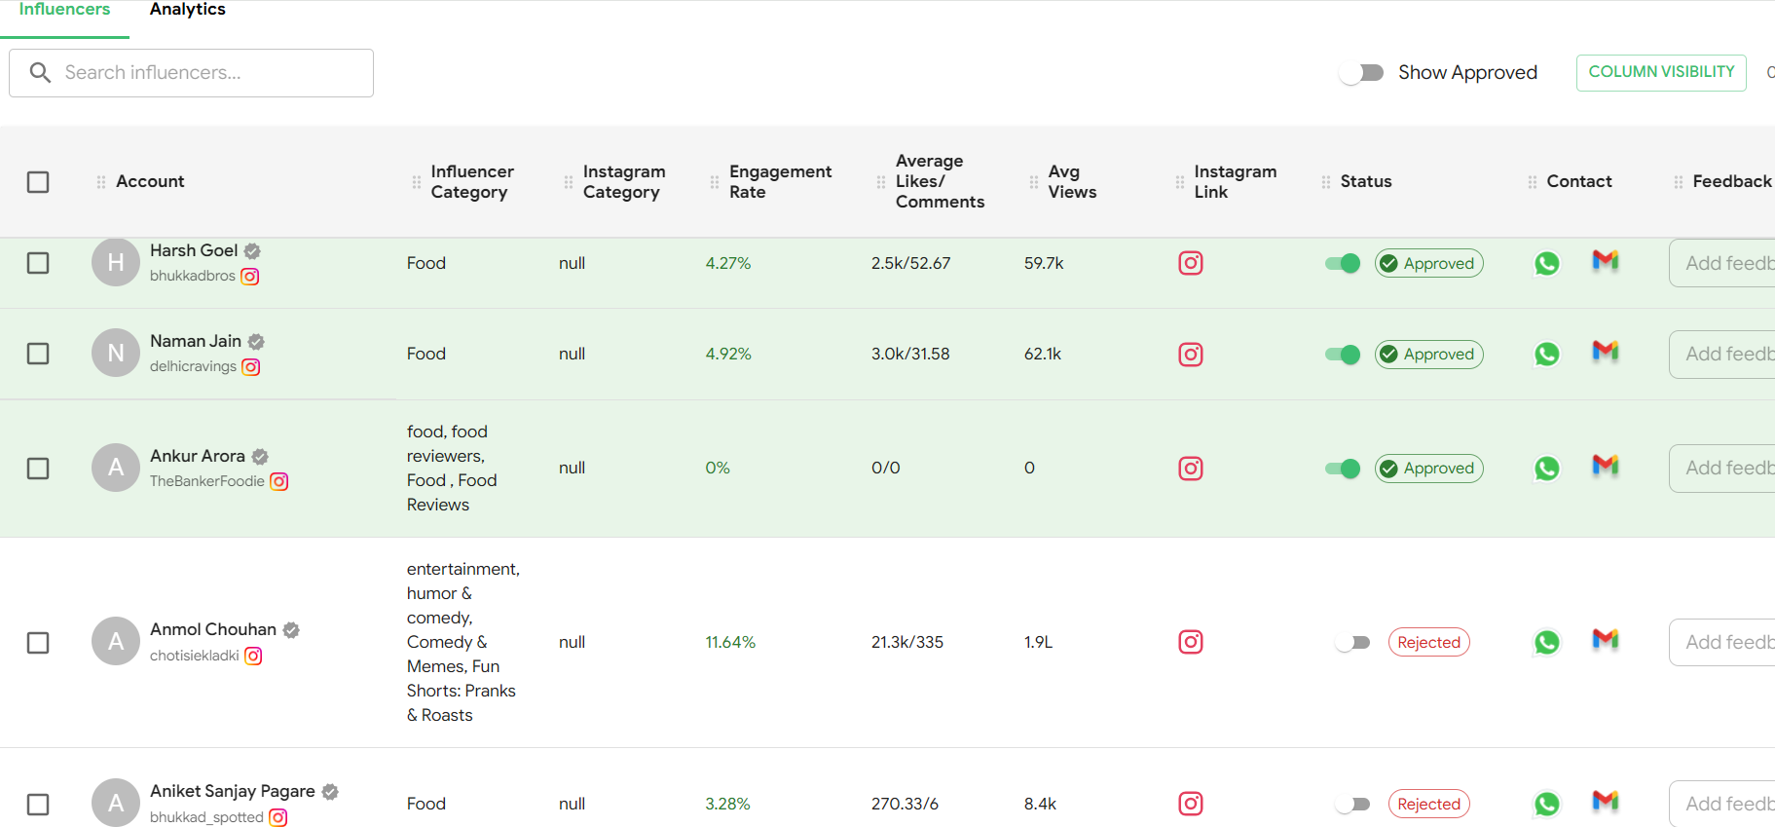1775x827 pixels.
Task: Open Harsh Goel's Instagram link icon
Action: point(1190,263)
